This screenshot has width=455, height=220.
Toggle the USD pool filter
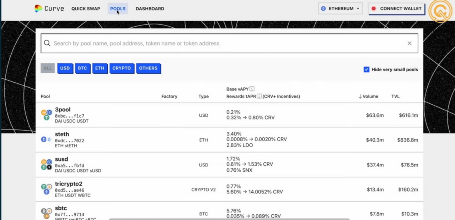(x=65, y=68)
